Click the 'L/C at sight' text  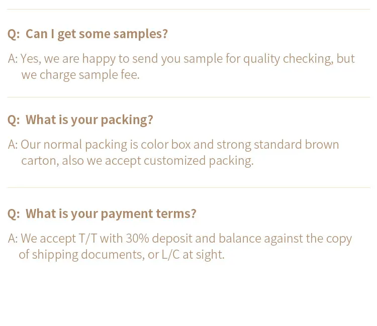193,255
